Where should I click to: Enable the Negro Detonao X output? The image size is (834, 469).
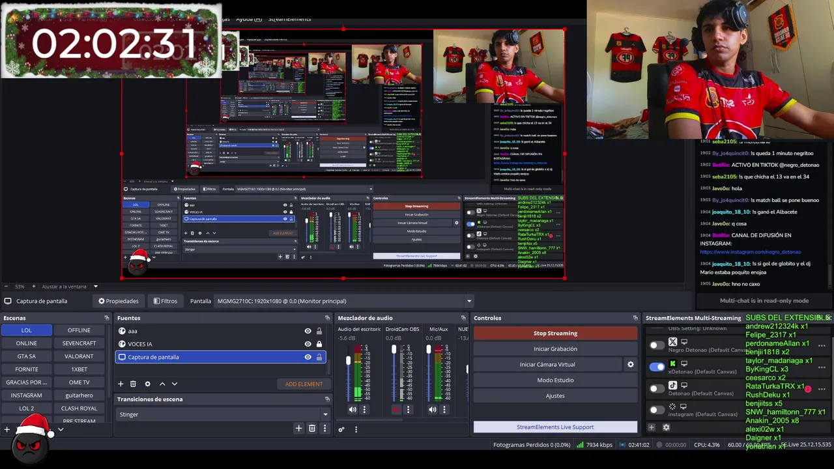click(657, 345)
